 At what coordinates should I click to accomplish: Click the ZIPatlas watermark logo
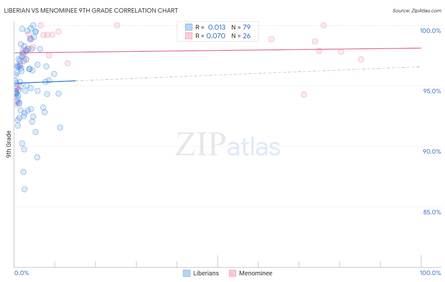(228, 144)
